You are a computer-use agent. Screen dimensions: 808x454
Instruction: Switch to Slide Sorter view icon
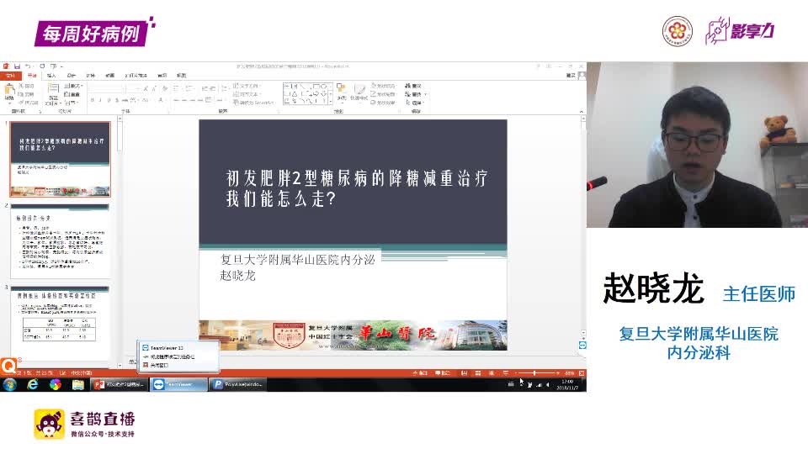[x=478, y=372]
